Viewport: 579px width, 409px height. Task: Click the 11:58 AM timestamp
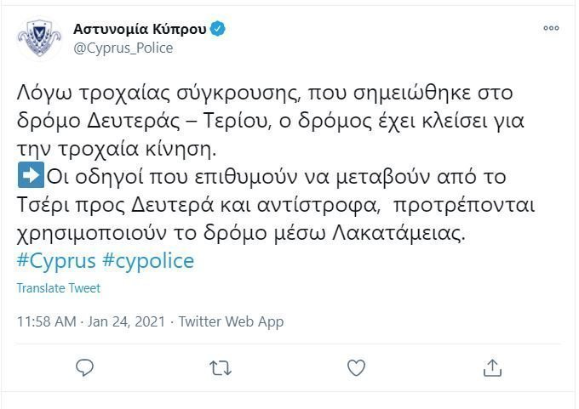(47, 321)
